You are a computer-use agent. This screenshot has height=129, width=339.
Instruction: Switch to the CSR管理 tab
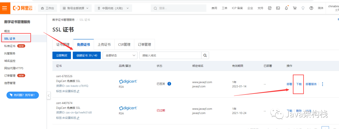click(124, 45)
